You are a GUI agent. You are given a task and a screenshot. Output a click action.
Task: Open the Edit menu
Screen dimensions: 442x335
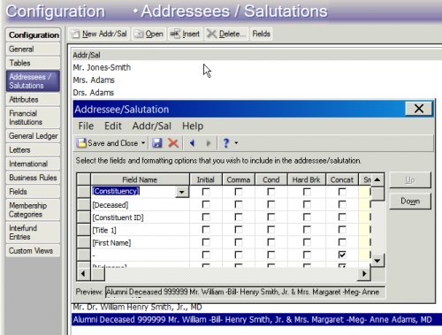(x=112, y=126)
